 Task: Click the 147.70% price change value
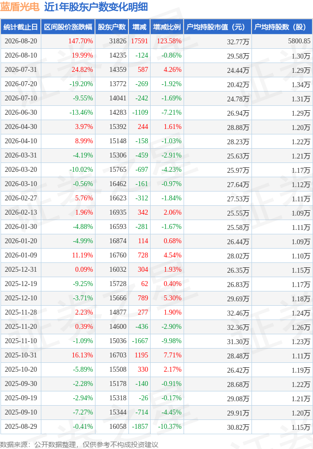click(x=81, y=41)
